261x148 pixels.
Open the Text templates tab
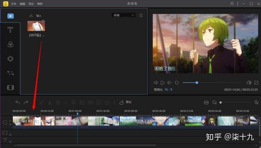(x=10, y=30)
